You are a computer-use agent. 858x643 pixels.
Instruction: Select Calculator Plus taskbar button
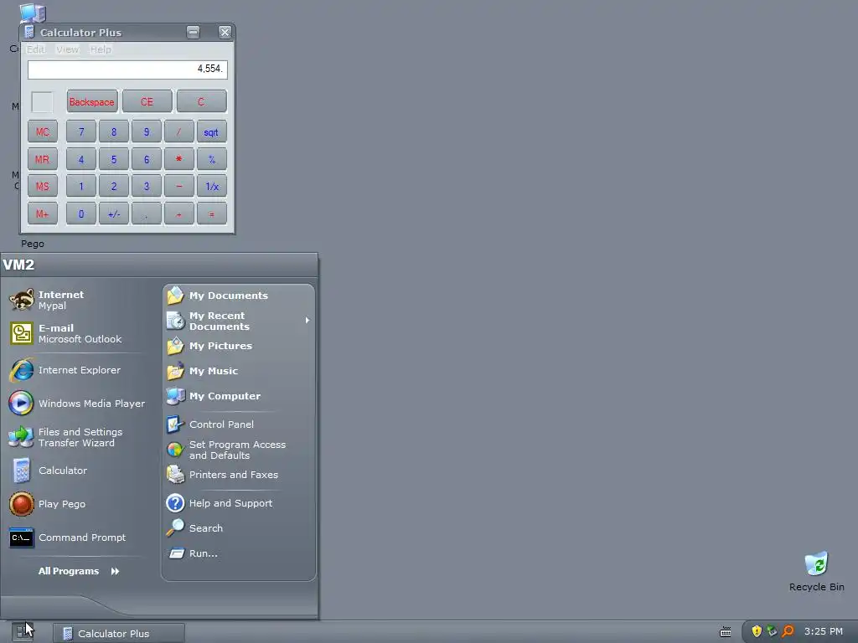tap(119, 633)
